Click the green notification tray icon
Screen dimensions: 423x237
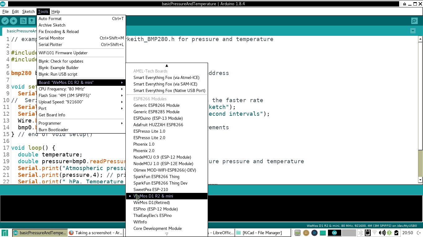[x=389, y=233]
